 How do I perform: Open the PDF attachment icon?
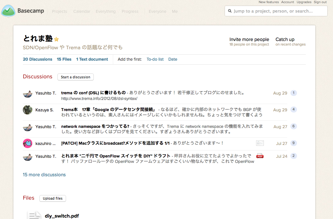[260, 156]
